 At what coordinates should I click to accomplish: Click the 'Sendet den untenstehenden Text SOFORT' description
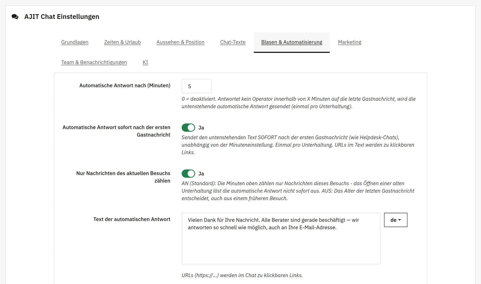pos(298,145)
